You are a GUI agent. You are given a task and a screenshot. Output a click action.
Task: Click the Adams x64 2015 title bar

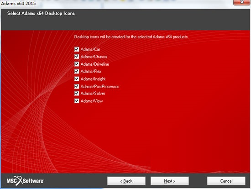point(112,3)
